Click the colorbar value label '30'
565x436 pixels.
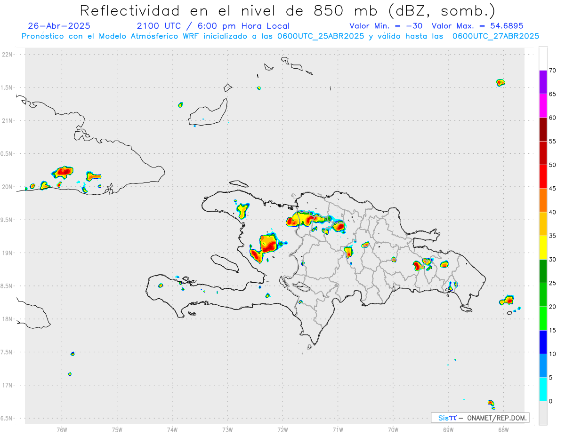click(553, 260)
